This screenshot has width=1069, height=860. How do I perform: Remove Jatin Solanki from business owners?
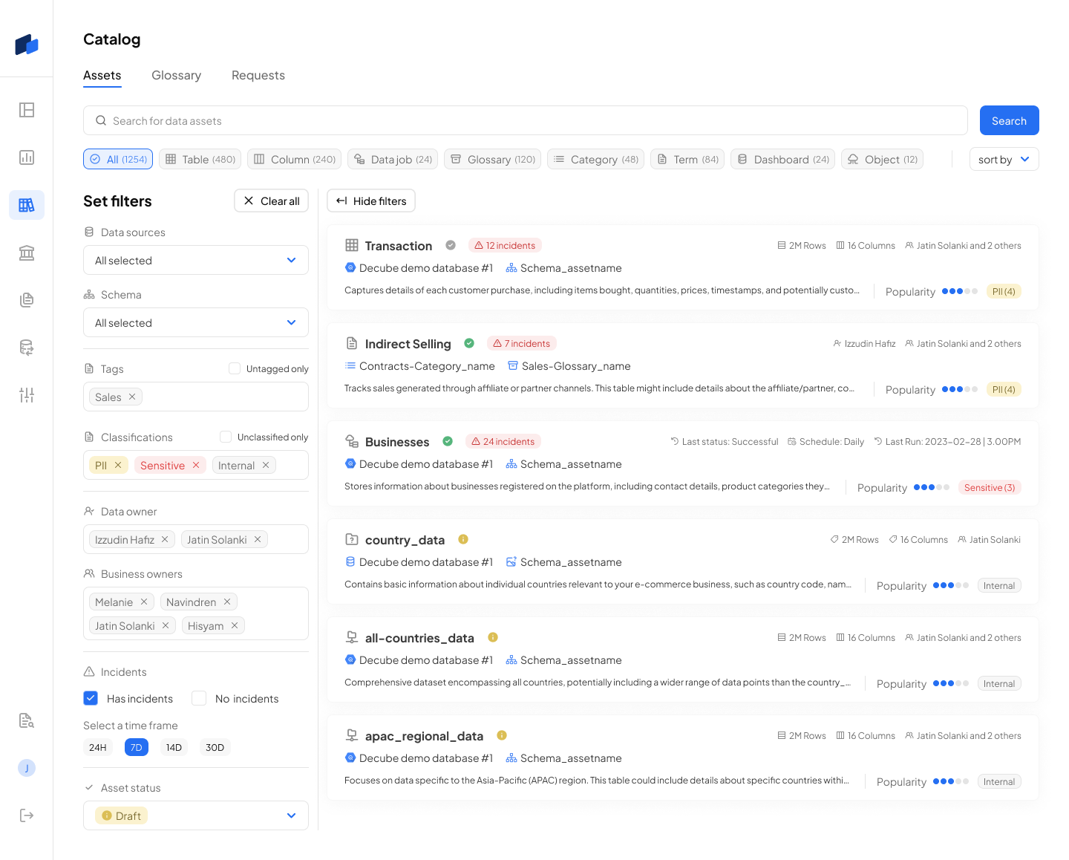pos(166,625)
